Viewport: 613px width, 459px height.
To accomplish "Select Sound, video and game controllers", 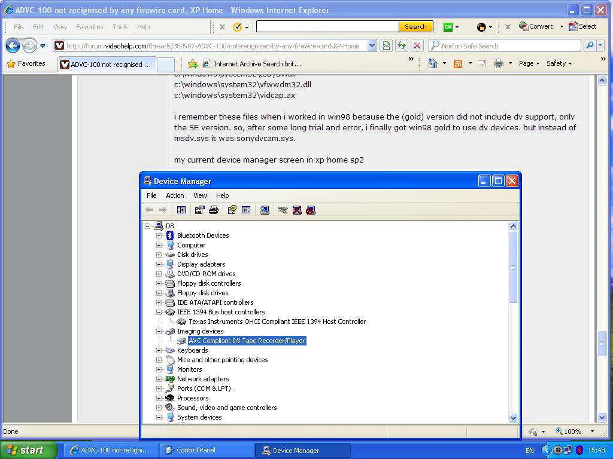I will coord(227,408).
